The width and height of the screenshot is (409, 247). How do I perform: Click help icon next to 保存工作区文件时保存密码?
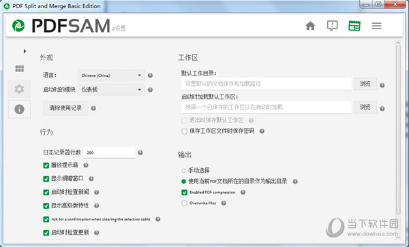pyautogui.click(x=262, y=131)
